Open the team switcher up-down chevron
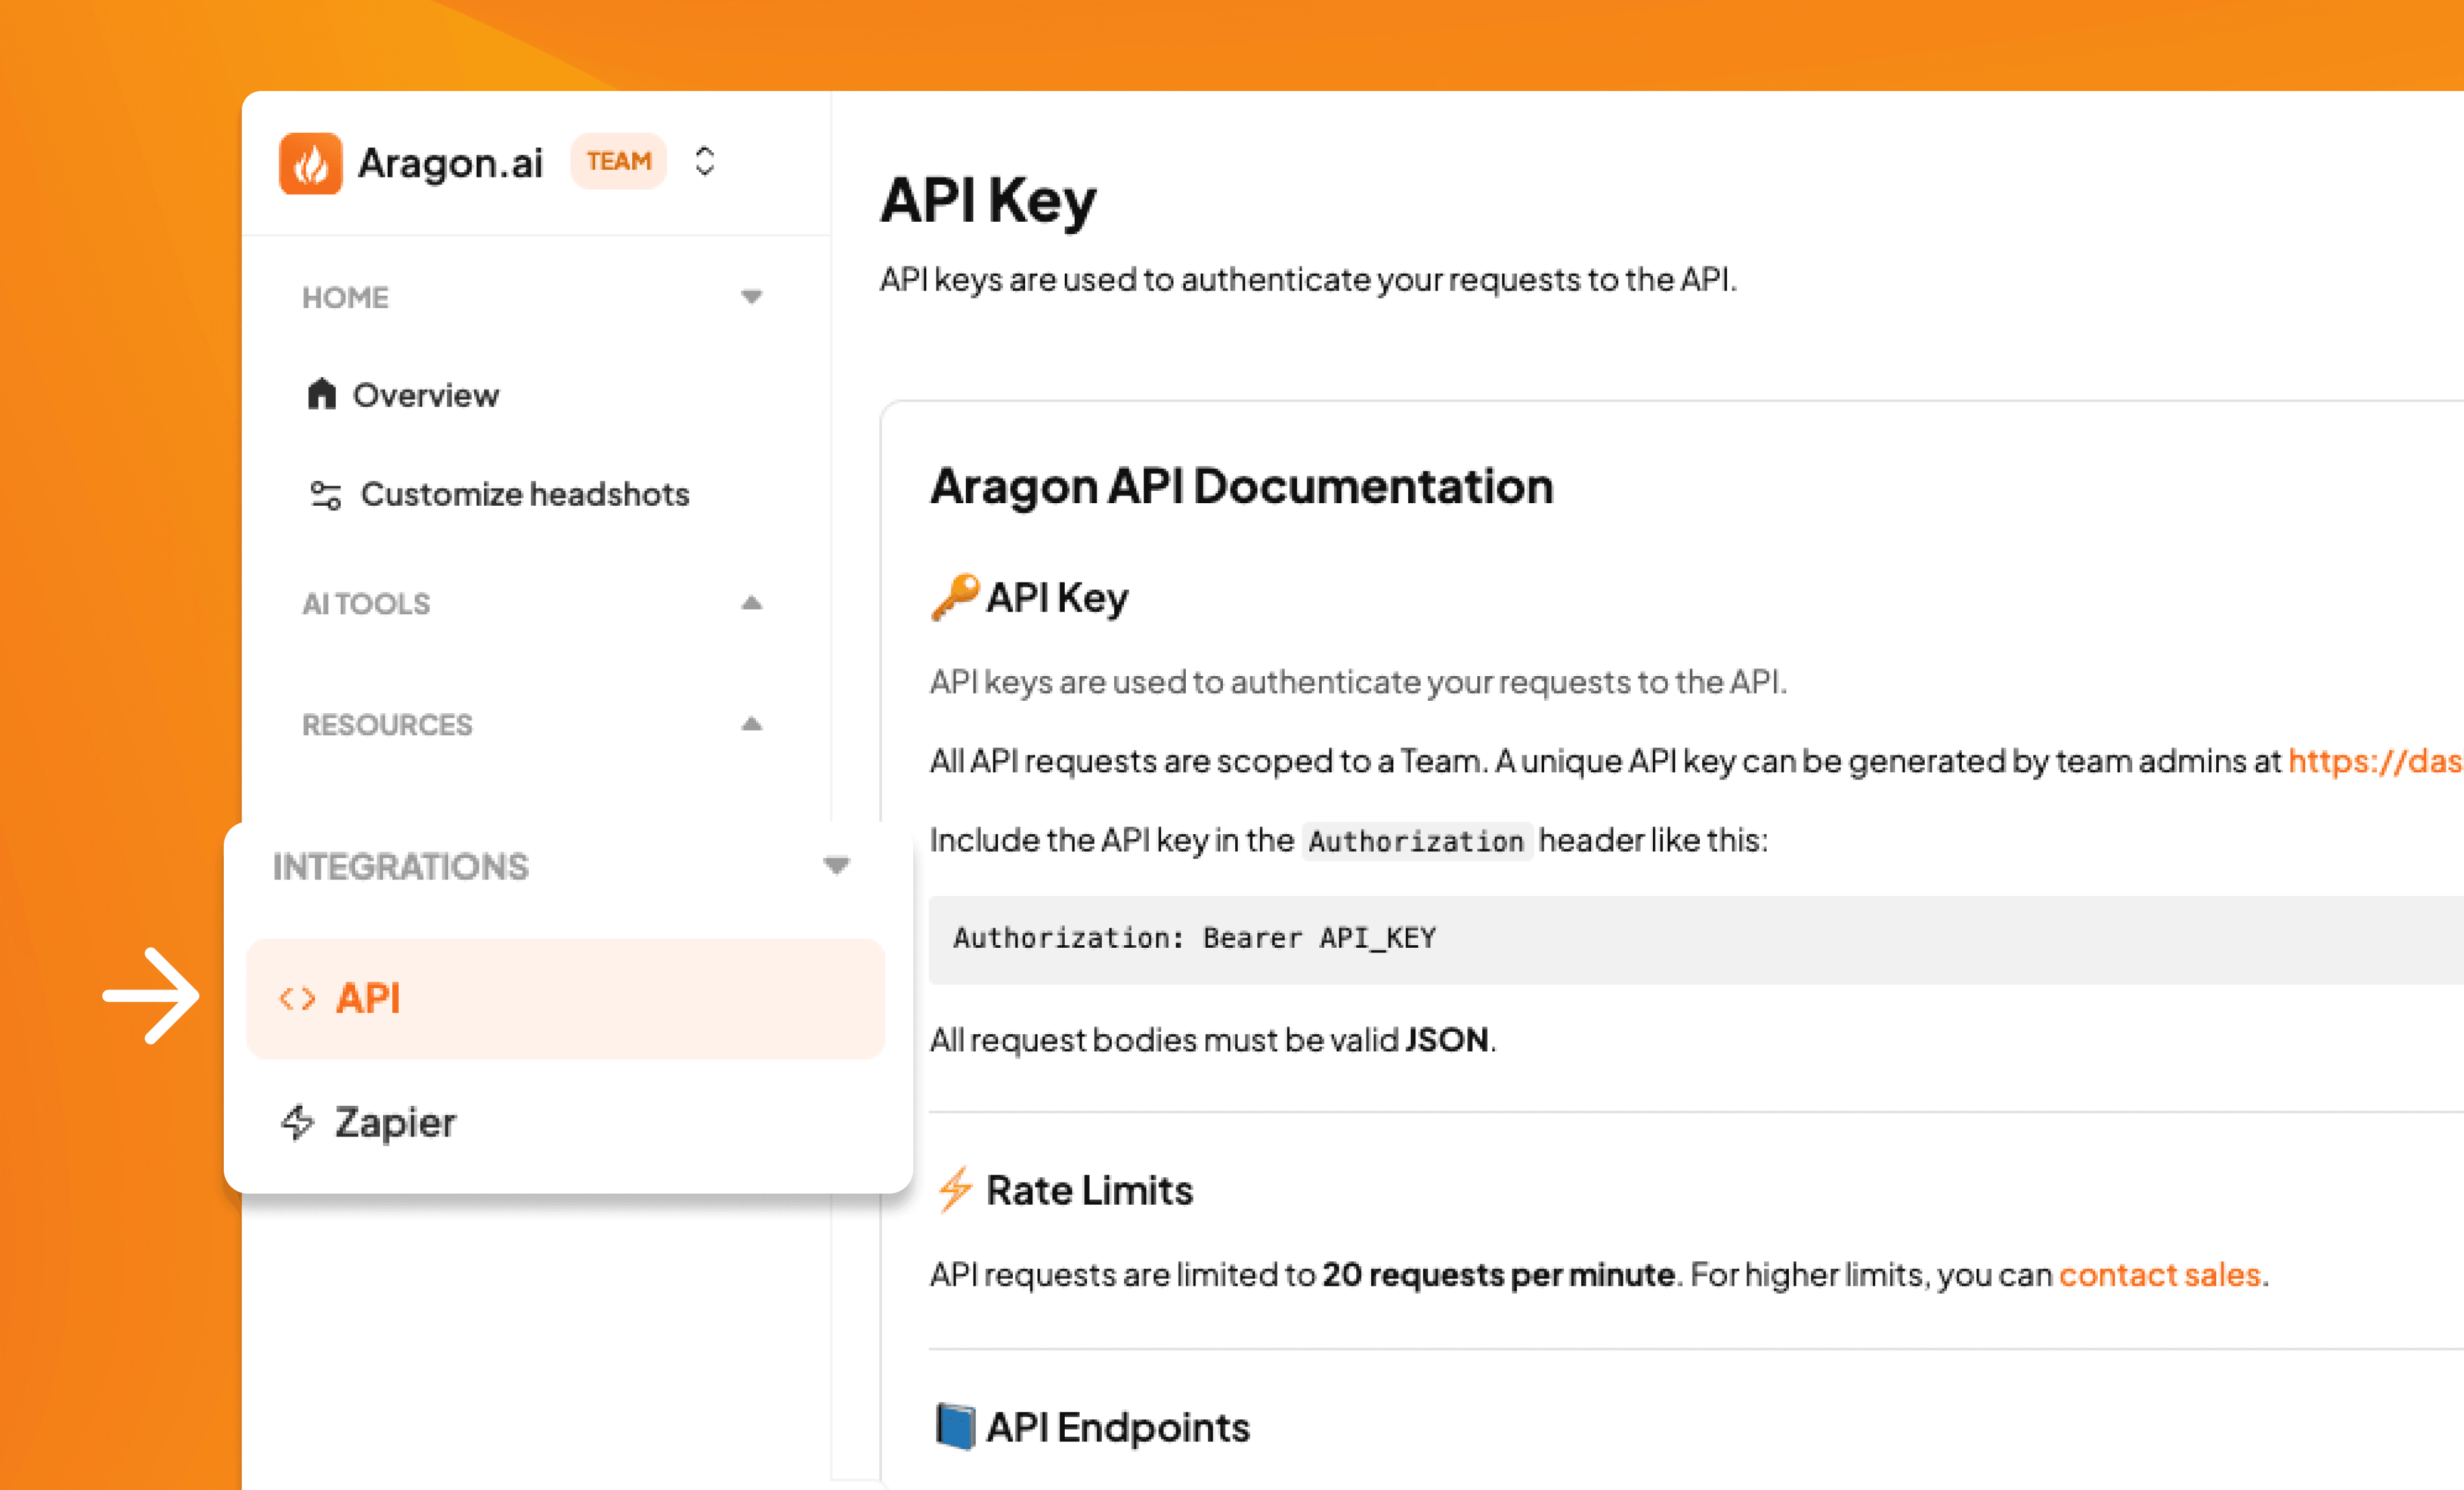 coord(705,162)
